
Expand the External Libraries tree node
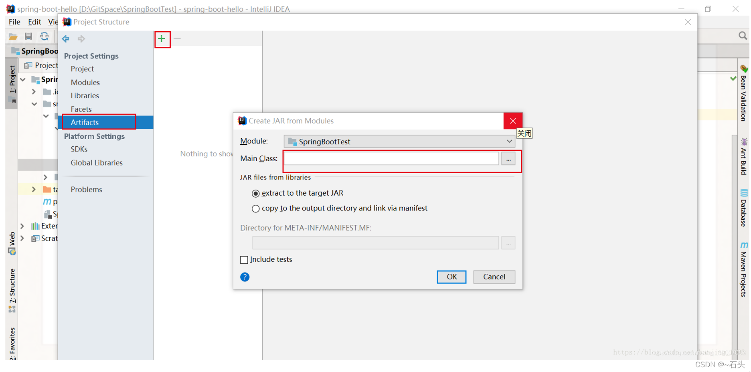pos(22,226)
